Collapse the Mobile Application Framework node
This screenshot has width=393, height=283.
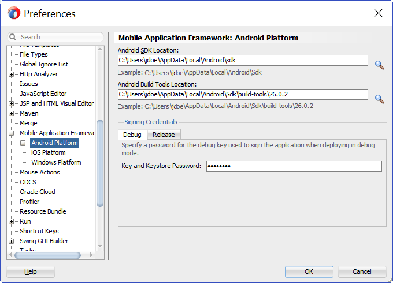click(11, 133)
